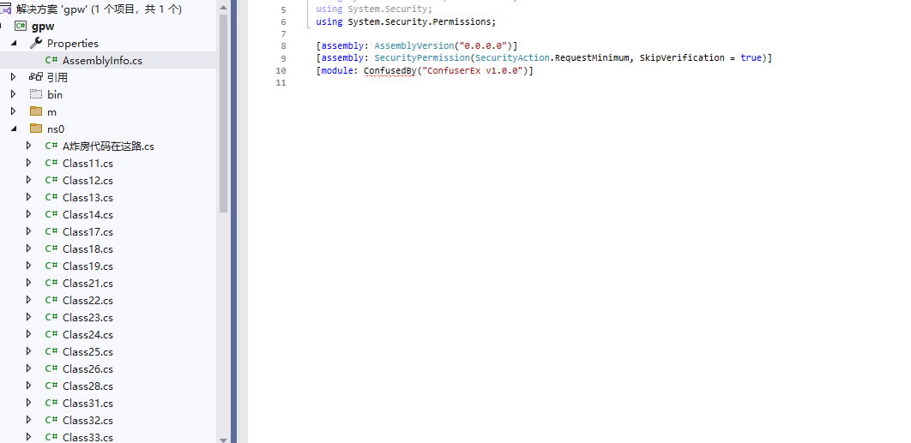Collapse the ns0 folder arrow
This screenshot has height=443, width=911.
[x=14, y=129]
